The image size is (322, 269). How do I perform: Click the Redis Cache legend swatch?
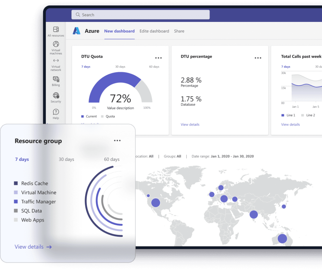(x=16, y=183)
